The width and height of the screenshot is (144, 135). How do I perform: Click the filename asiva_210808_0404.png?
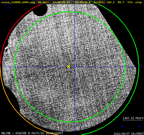coord(18,2)
